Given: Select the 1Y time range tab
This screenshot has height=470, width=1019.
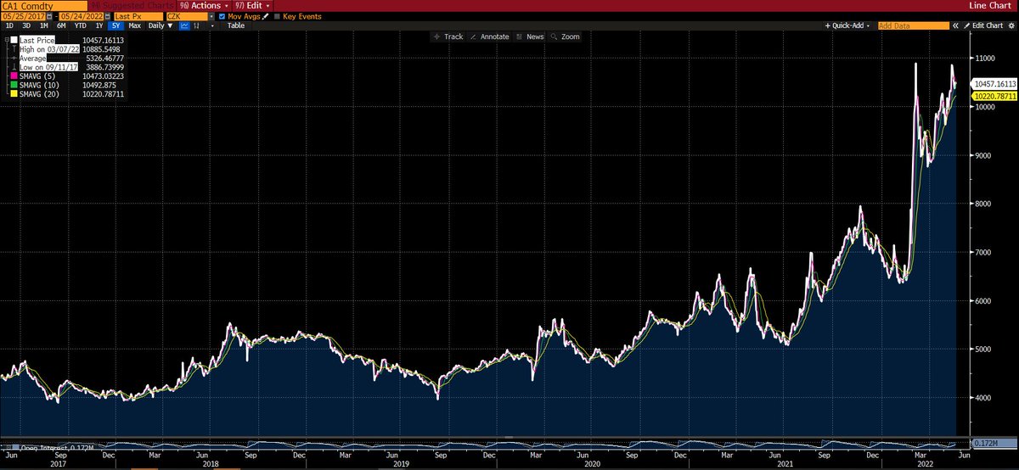Looking at the screenshot, I should [x=99, y=25].
